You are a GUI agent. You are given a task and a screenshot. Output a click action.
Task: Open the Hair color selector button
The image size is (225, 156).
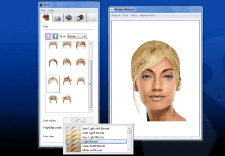79,120
